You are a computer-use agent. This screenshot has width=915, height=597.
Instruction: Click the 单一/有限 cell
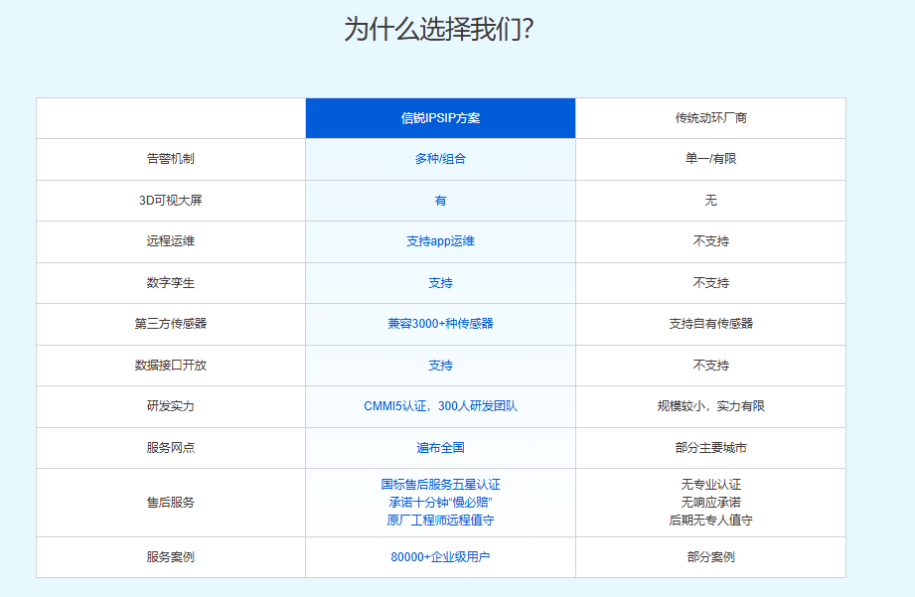(x=710, y=159)
